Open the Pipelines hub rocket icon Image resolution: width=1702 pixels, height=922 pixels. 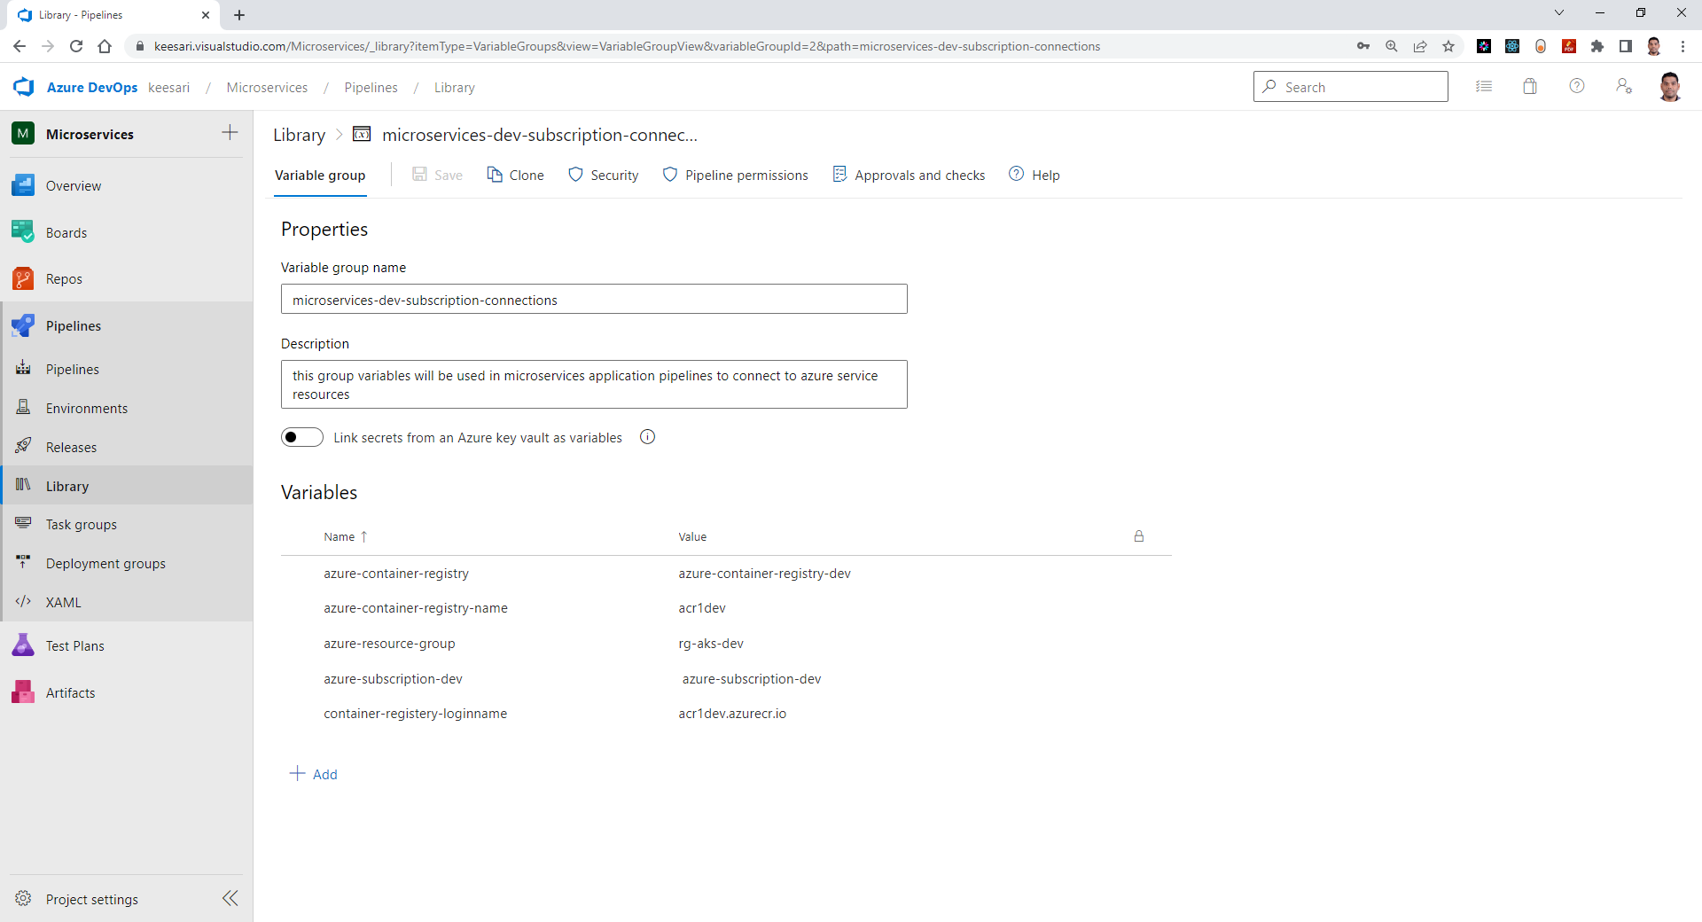[23, 325]
